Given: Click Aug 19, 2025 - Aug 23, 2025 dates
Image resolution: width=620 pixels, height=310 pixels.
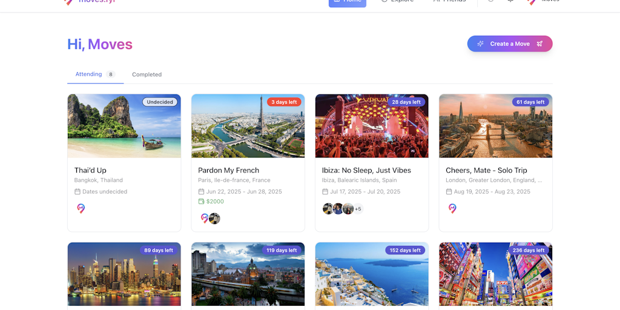Looking at the screenshot, I should [x=492, y=192].
